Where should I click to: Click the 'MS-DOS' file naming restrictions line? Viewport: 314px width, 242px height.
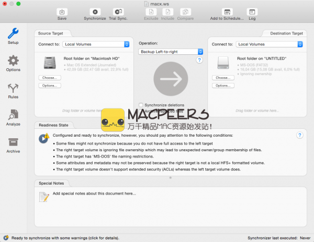[104, 156]
